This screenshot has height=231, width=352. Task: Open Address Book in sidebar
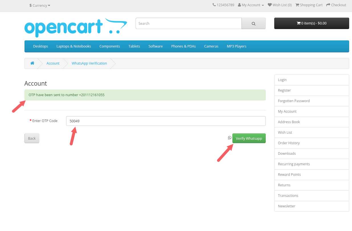tap(312, 122)
